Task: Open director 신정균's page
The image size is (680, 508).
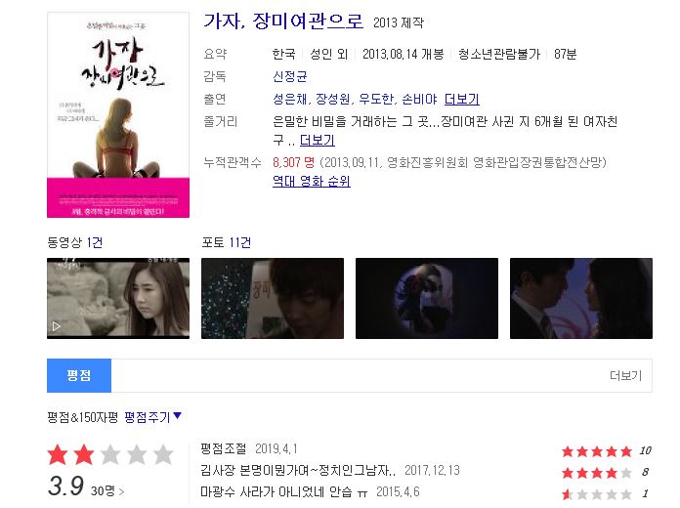Action: click(290, 76)
